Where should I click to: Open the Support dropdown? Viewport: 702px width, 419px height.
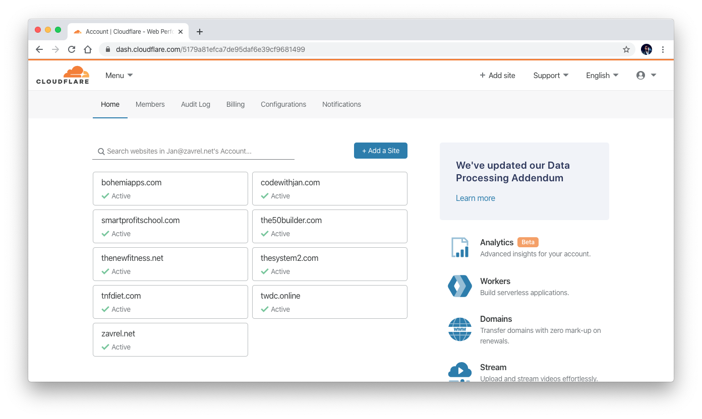[x=551, y=75]
